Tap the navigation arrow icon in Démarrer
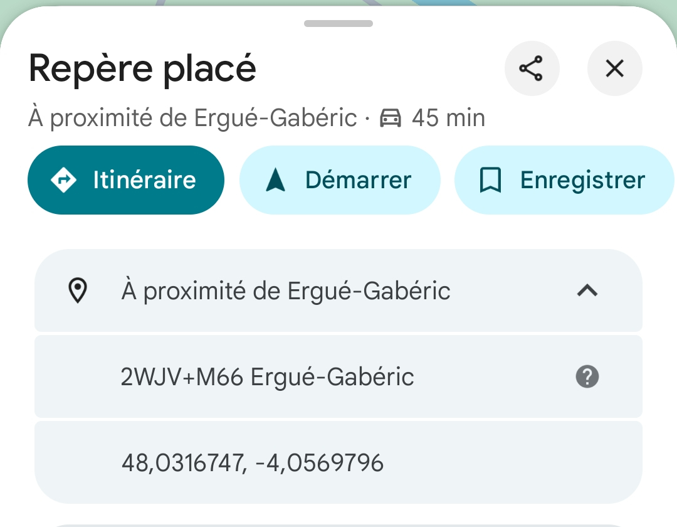The height and width of the screenshot is (527, 677). click(x=275, y=181)
